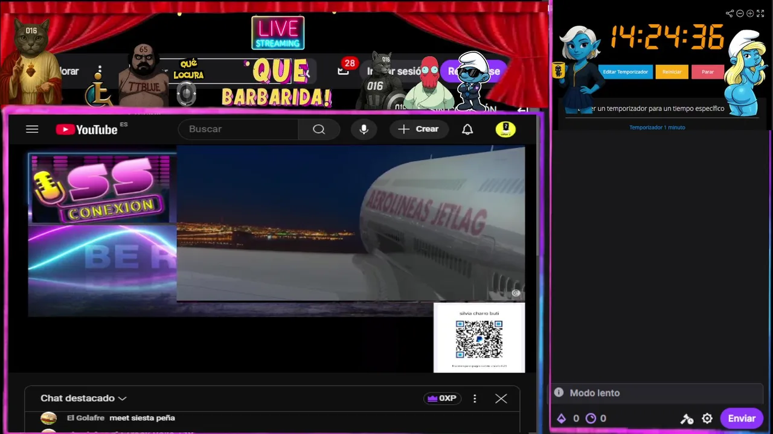Click the 14:24:36 timer display

tap(667, 37)
